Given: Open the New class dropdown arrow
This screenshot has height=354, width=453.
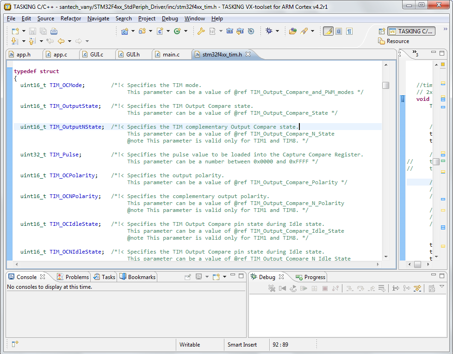Looking at the screenshot, I should [x=186, y=31].
